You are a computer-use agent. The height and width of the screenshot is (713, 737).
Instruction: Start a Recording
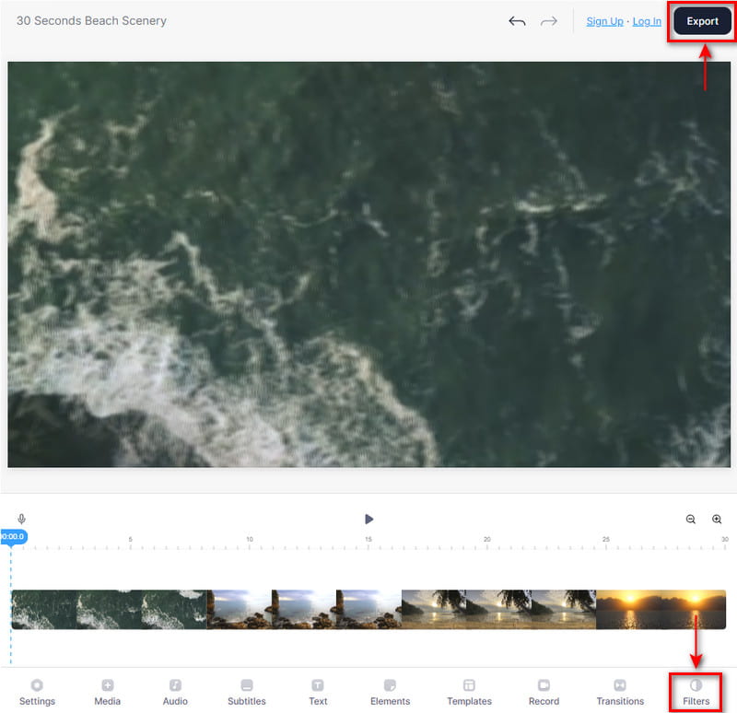tap(544, 692)
